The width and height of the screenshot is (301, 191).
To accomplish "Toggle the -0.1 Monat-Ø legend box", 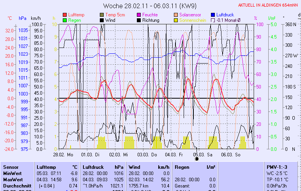I will pos(213,20).
